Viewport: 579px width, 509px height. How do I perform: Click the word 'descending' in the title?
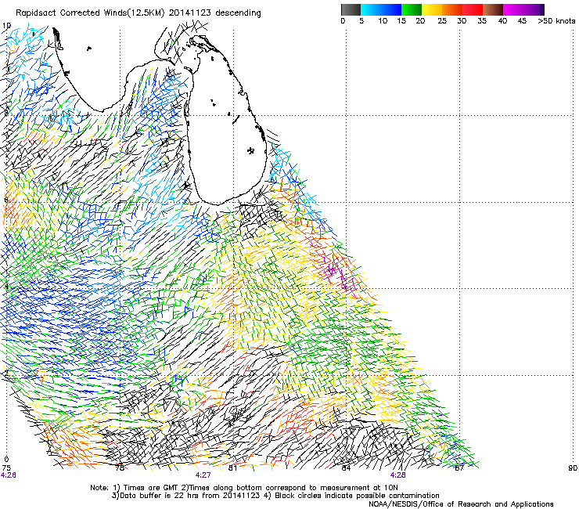[238, 13]
